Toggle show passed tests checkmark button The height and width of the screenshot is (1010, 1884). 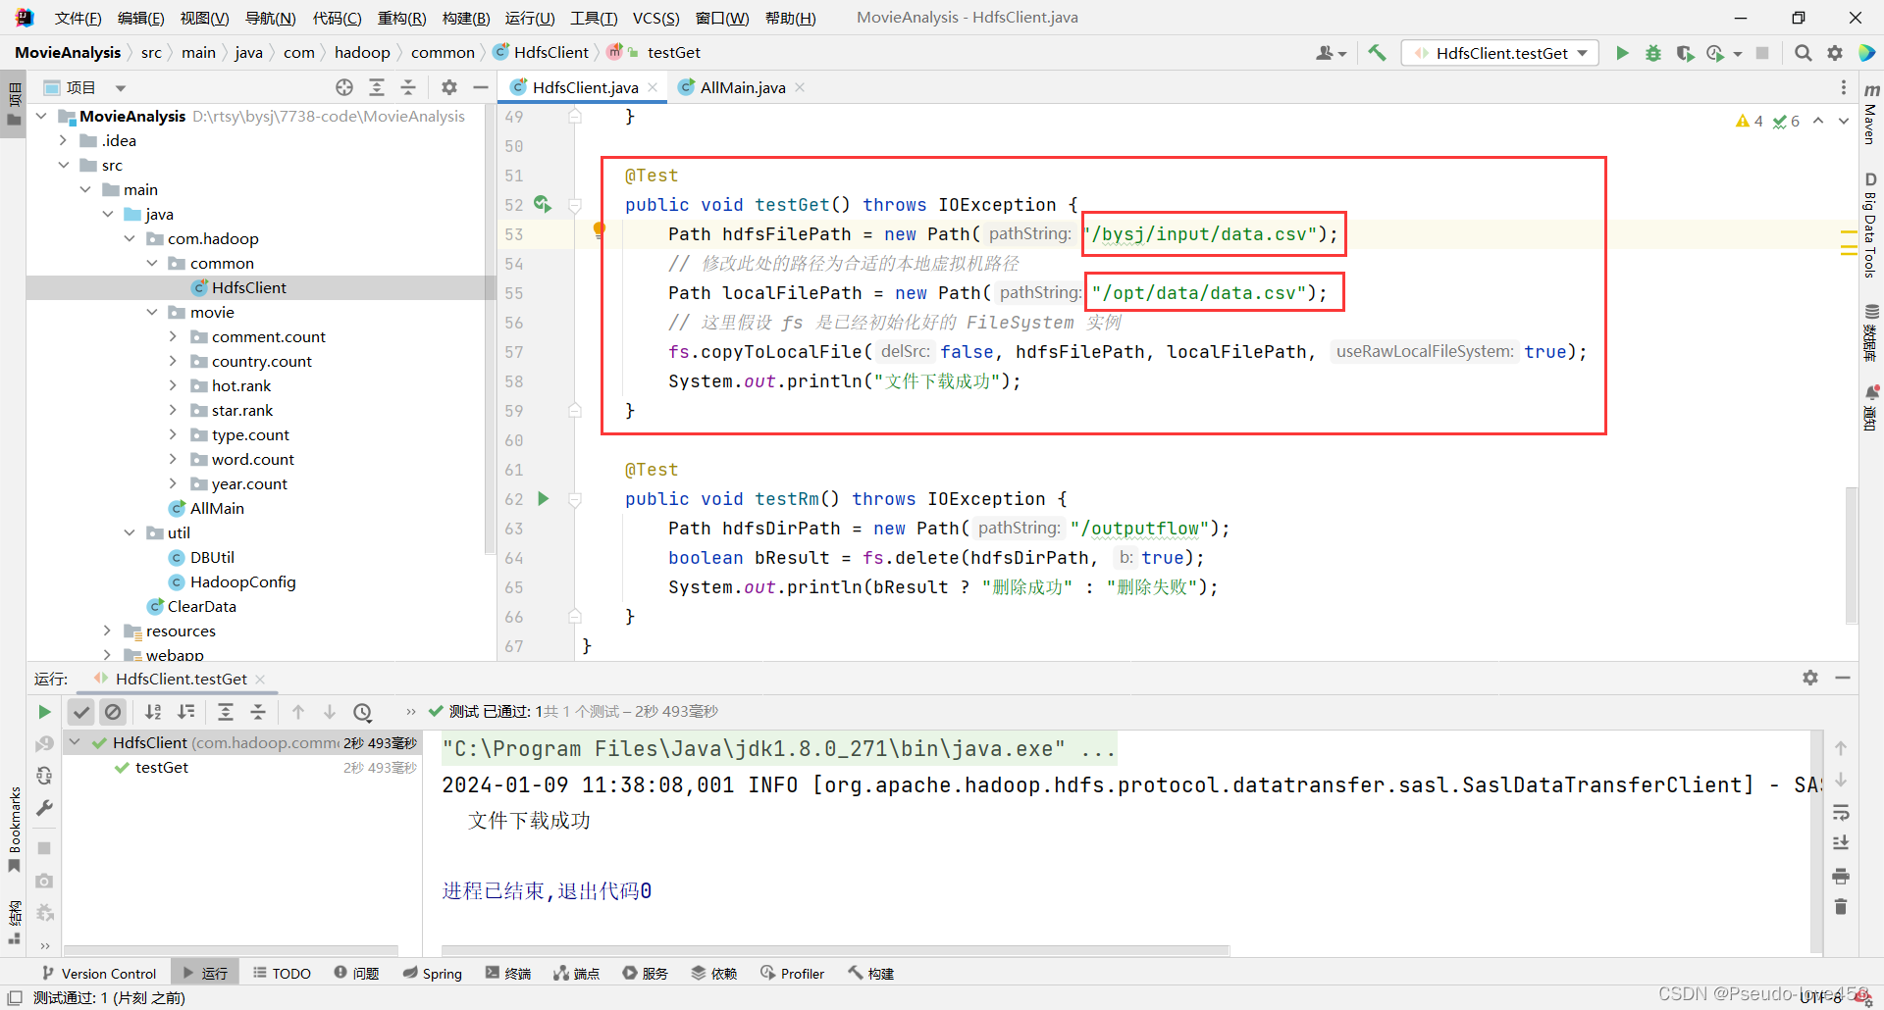click(81, 712)
